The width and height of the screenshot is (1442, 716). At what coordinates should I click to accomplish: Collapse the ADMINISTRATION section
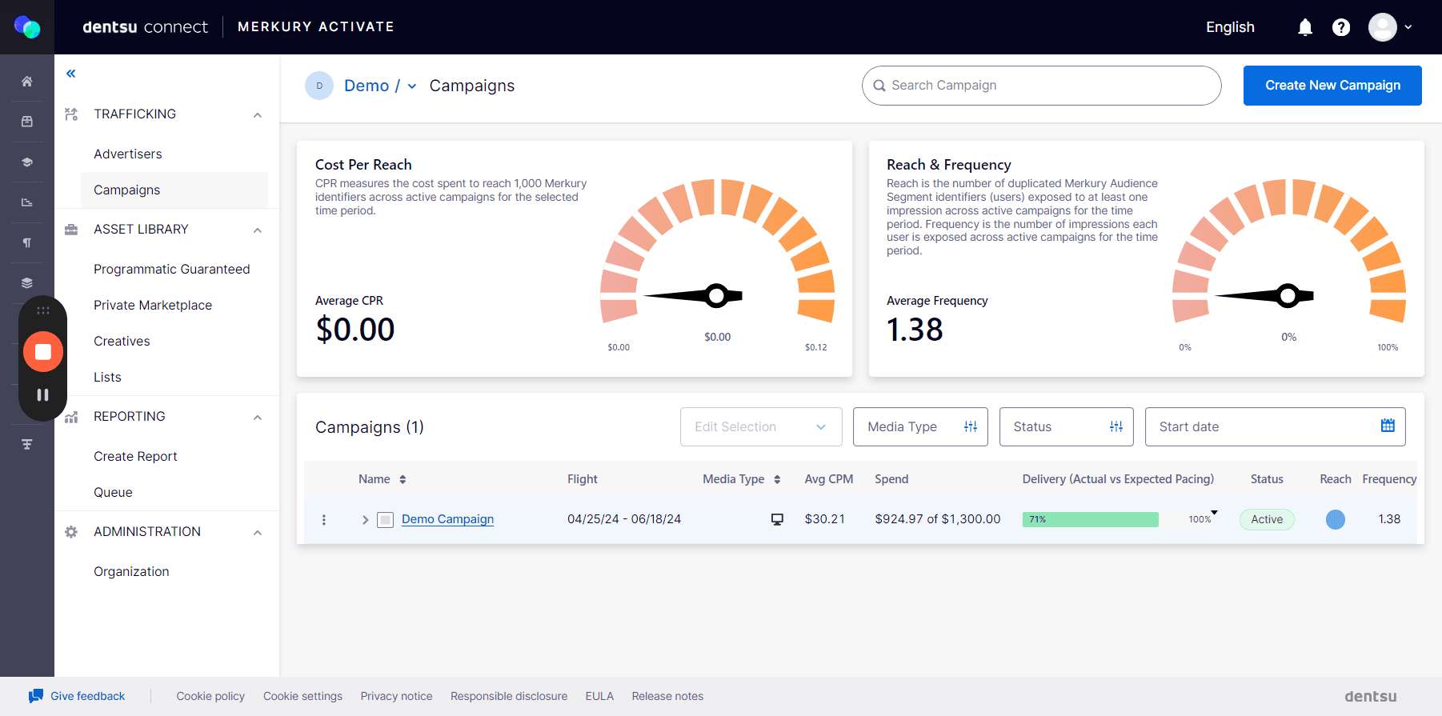[258, 533]
